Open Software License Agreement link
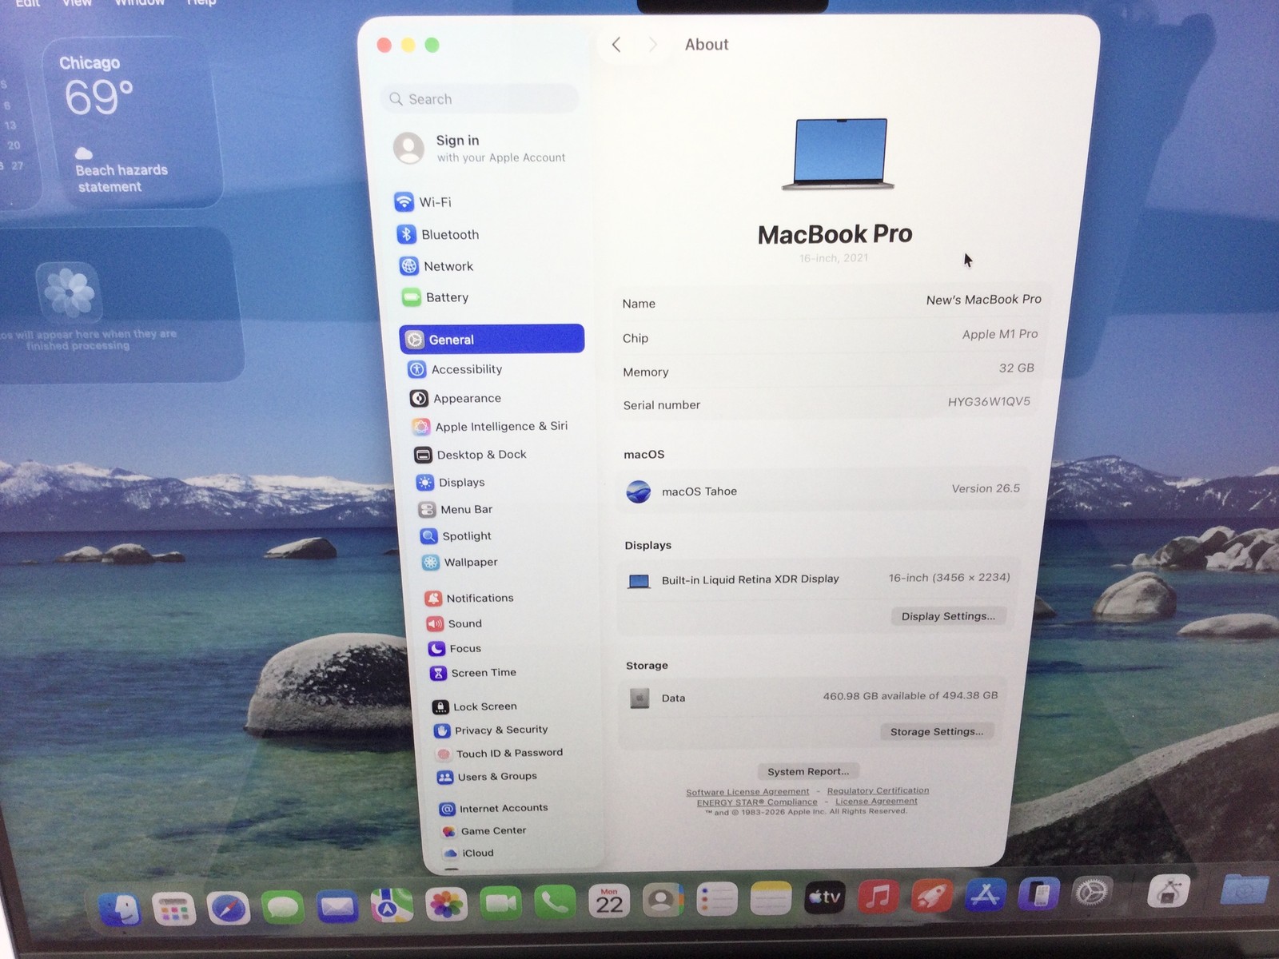Image resolution: width=1279 pixels, height=959 pixels. (747, 792)
